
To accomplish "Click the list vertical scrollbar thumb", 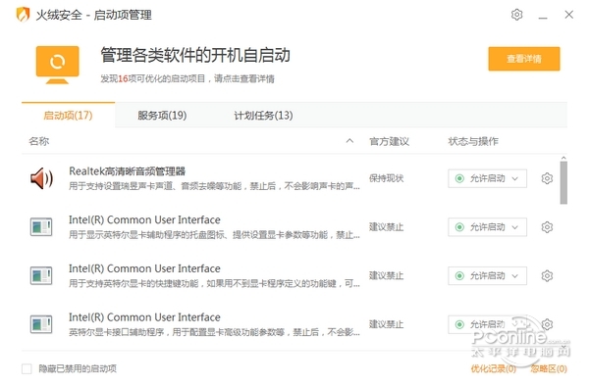I will (563, 183).
